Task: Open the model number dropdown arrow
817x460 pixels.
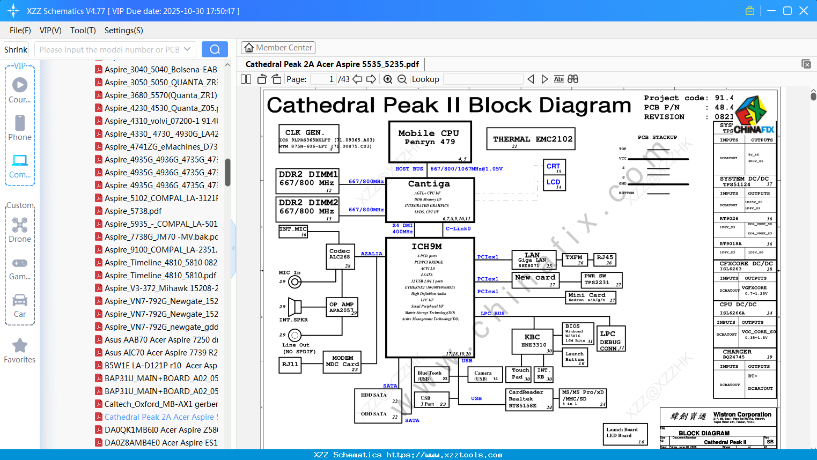Action: [x=187, y=49]
